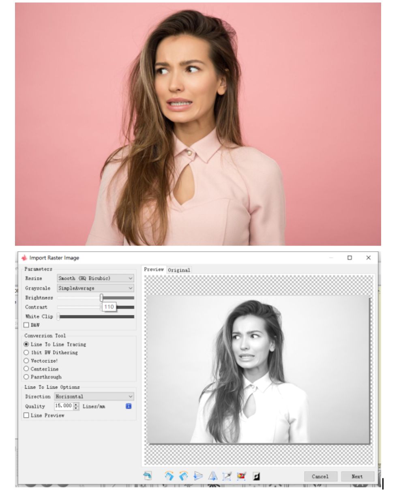Enable the Line Preview checkbox

27,416
